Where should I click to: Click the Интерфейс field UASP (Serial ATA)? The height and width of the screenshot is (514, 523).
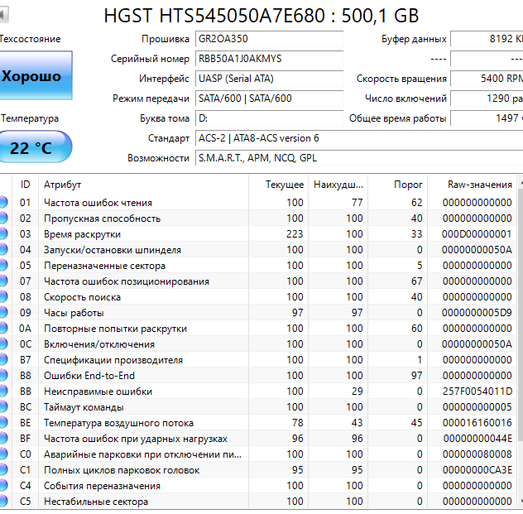coord(269,79)
